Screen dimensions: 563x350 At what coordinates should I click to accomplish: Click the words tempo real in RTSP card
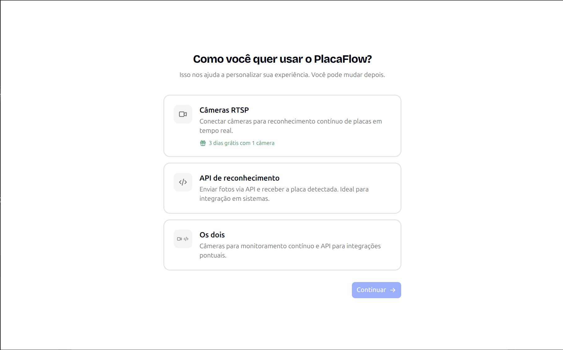(216, 131)
